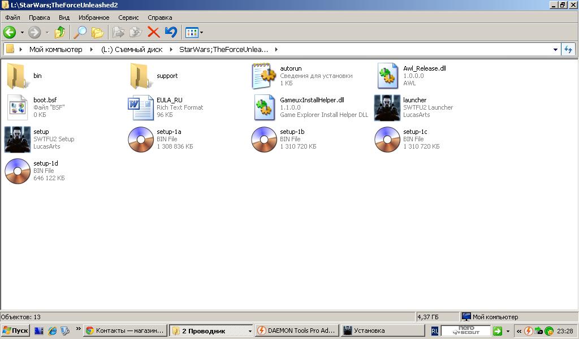Open the Сервис menu
This screenshot has width=579, height=339.
129,18
